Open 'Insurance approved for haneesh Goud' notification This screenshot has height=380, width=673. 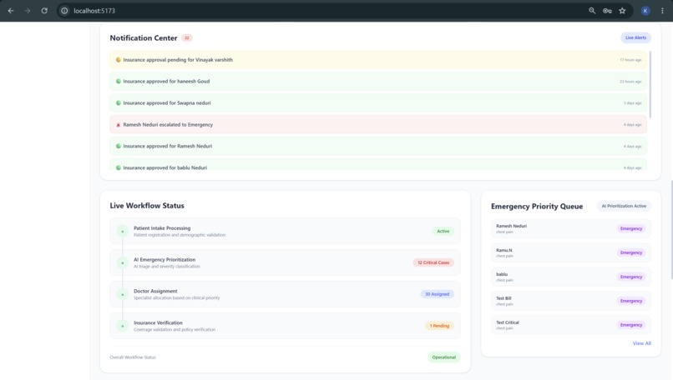tap(378, 82)
